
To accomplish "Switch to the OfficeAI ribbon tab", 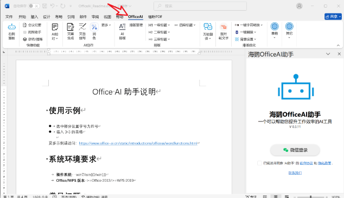I will (135, 17).
